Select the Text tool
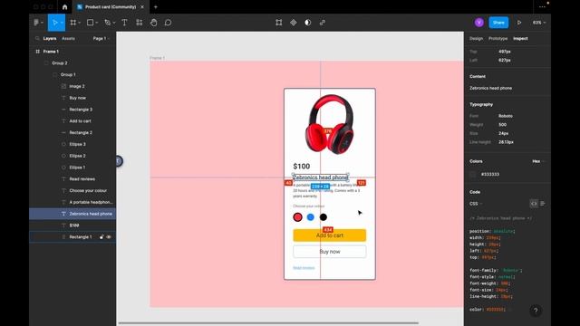 125,23
